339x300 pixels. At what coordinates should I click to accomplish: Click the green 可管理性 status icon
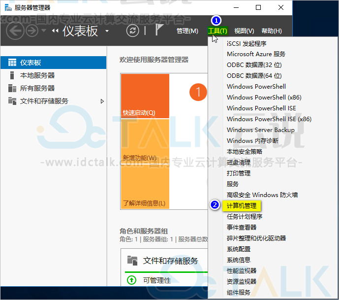pyautogui.click(x=131, y=280)
